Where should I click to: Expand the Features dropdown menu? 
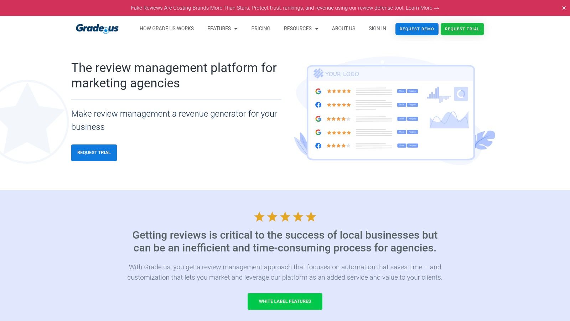coord(222,29)
